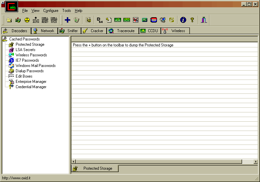Click the Open folder toolbar icon
Viewport: 260px width, 182px height.
point(9,20)
